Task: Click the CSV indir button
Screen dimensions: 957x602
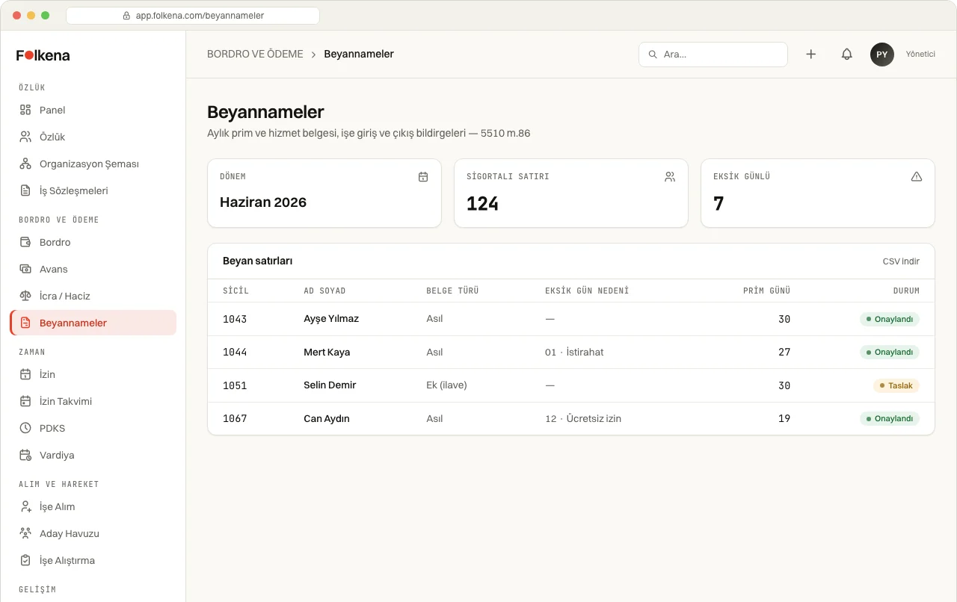Action: (x=901, y=261)
